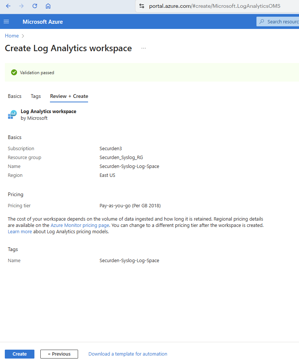Screen dimensions: 299x363
Task: Click the search magnifier icon
Action: (262, 22)
